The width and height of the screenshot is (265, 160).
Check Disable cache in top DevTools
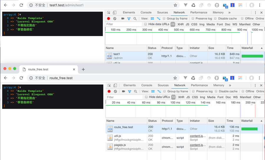[215, 18]
